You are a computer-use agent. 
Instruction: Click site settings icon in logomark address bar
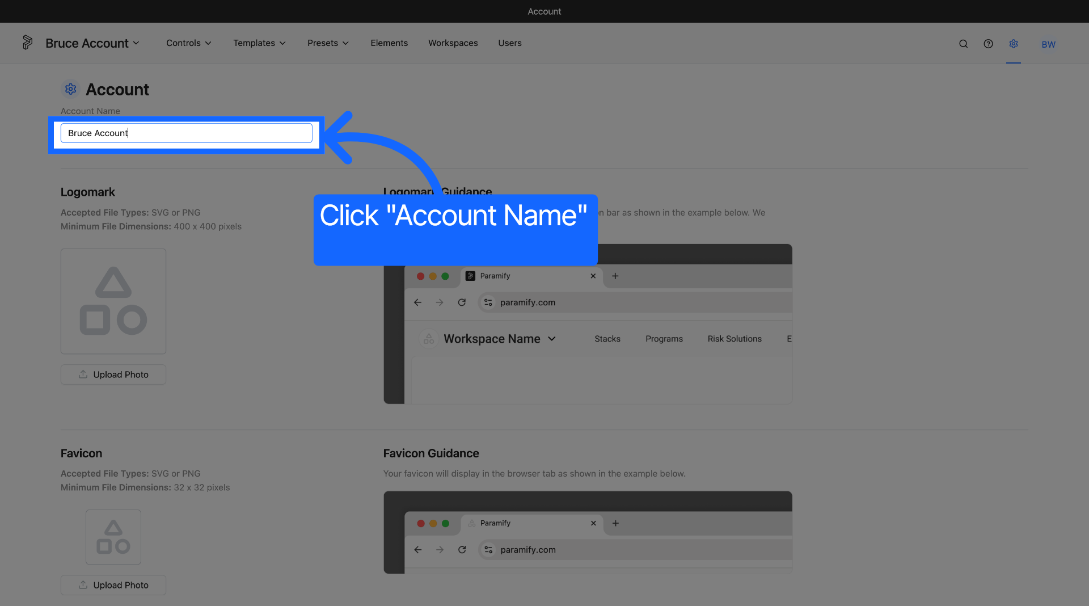pyautogui.click(x=488, y=302)
